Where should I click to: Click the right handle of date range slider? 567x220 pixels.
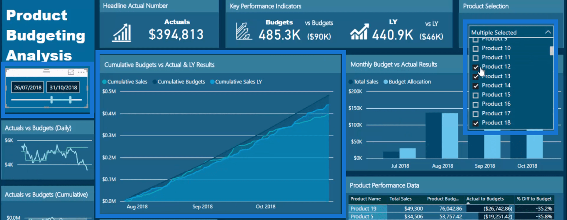coord(71,100)
